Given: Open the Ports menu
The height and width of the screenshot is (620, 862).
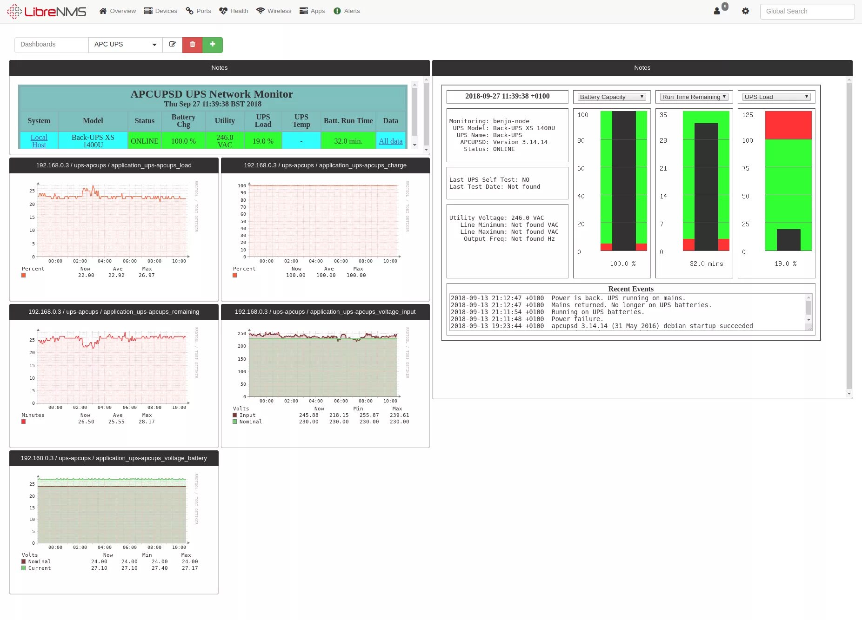Looking at the screenshot, I should tap(198, 11).
